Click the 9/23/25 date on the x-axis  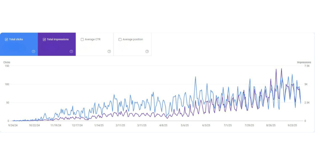[292, 125]
